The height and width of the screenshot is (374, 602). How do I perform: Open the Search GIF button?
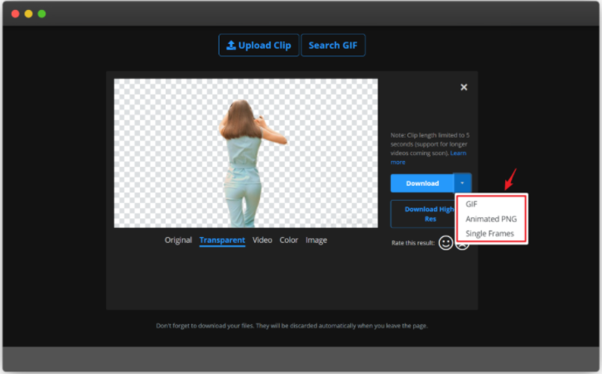coord(333,46)
